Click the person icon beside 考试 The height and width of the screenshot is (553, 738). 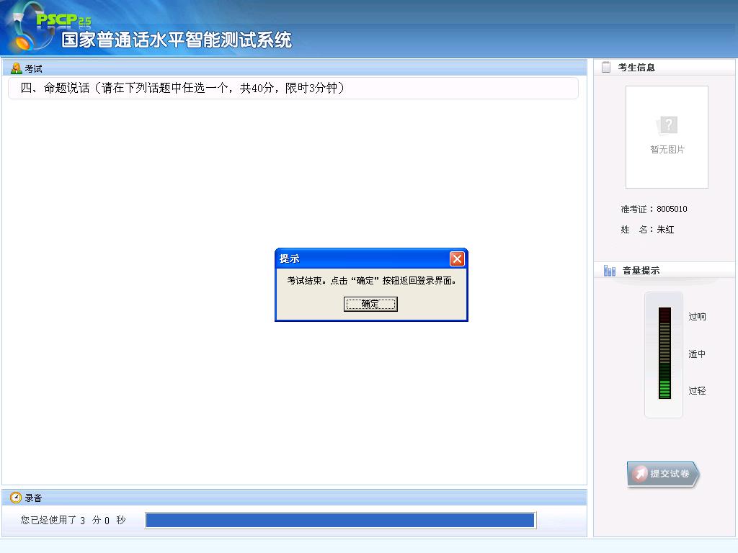click(x=16, y=68)
